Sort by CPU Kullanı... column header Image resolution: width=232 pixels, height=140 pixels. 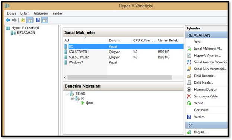coord(143,40)
